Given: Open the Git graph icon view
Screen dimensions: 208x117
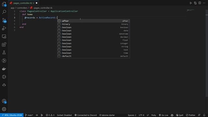Looking at the screenshot, I should (4, 61).
